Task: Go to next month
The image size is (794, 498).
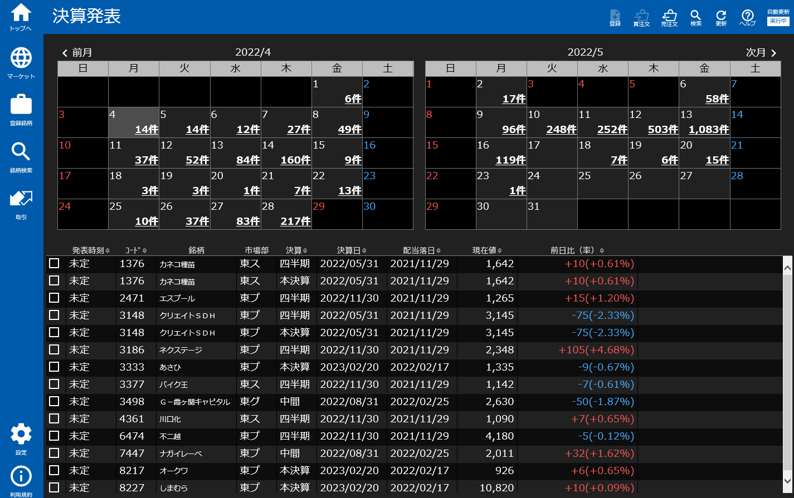Action: (x=761, y=53)
